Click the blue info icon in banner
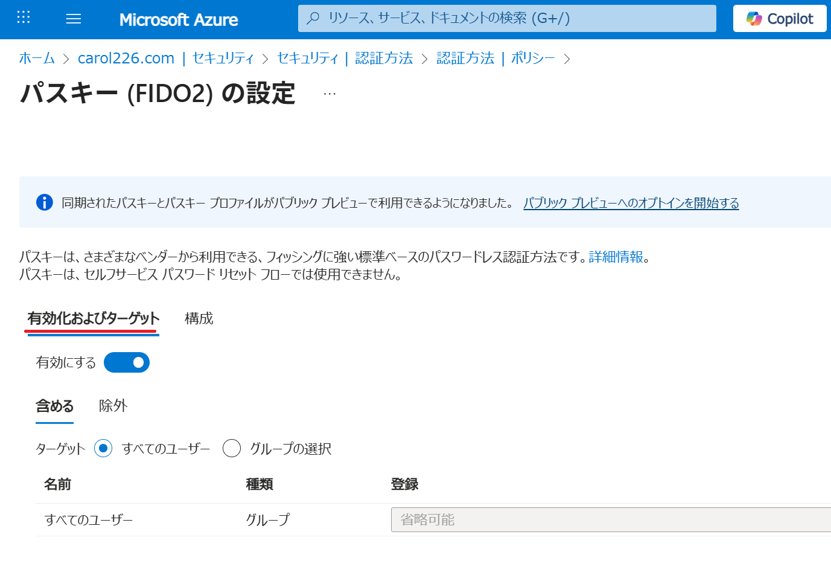Screen dimensions: 831x578 tap(45, 202)
